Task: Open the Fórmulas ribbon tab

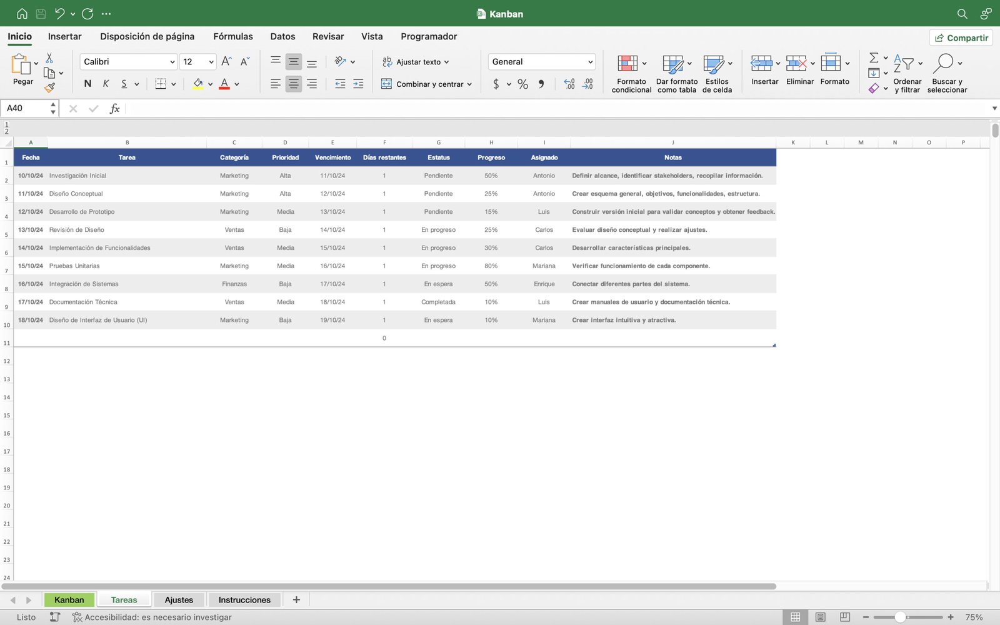Action: click(232, 36)
